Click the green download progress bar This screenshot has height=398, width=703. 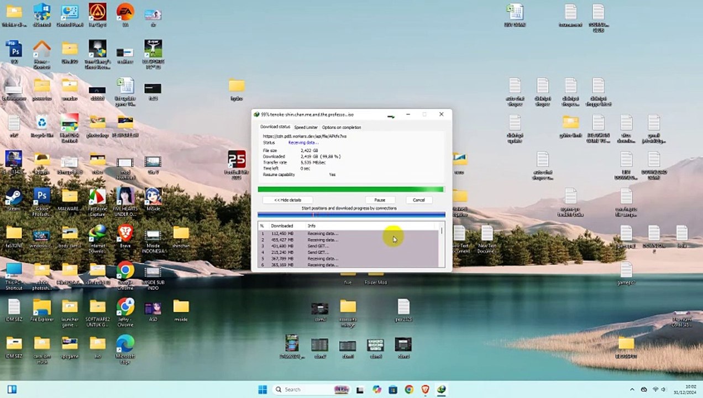tap(351, 189)
